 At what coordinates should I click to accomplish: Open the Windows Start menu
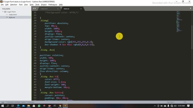point(2,106)
